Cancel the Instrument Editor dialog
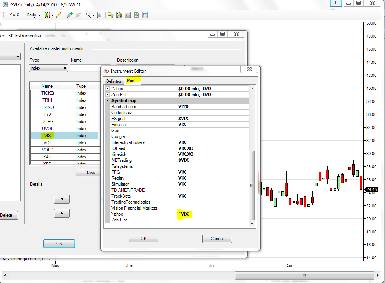 pos(217,239)
